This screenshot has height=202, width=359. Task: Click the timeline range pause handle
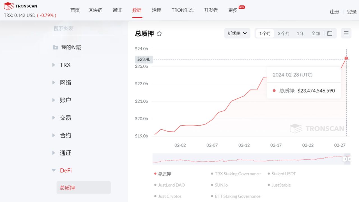(344, 159)
